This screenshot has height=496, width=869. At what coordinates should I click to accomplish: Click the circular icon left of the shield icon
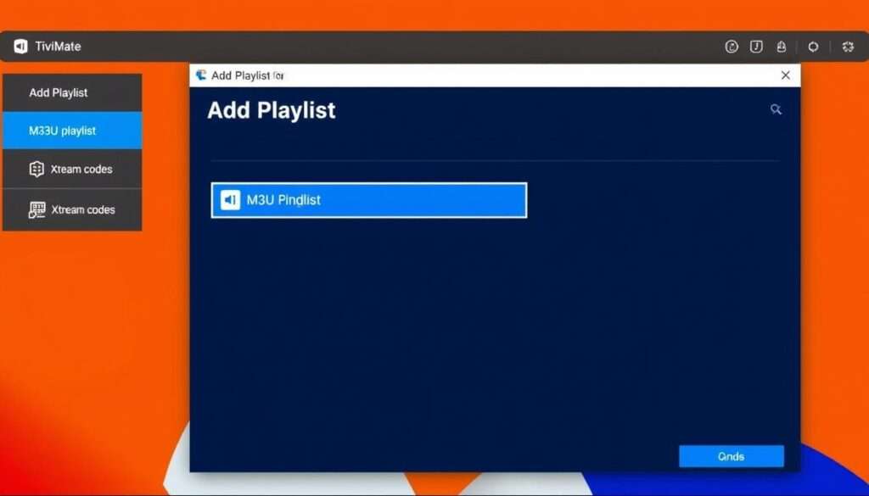(732, 47)
